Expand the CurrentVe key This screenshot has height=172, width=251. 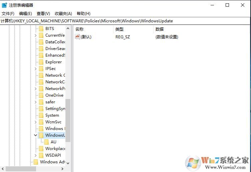pyautogui.click(x=35, y=35)
